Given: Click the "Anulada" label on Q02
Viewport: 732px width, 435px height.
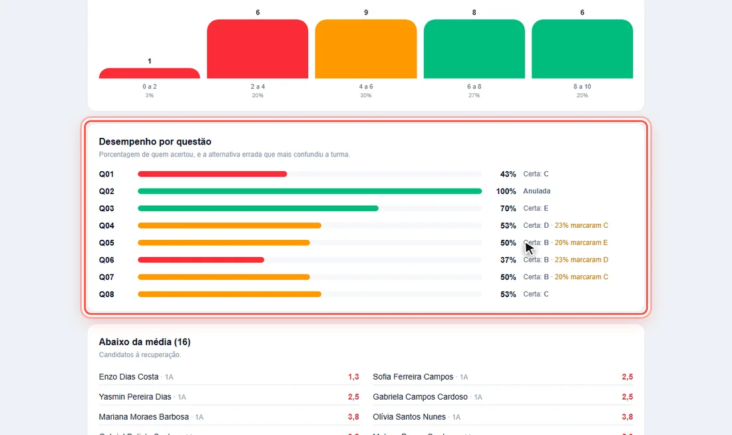Looking at the screenshot, I should [x=537, y=191].
